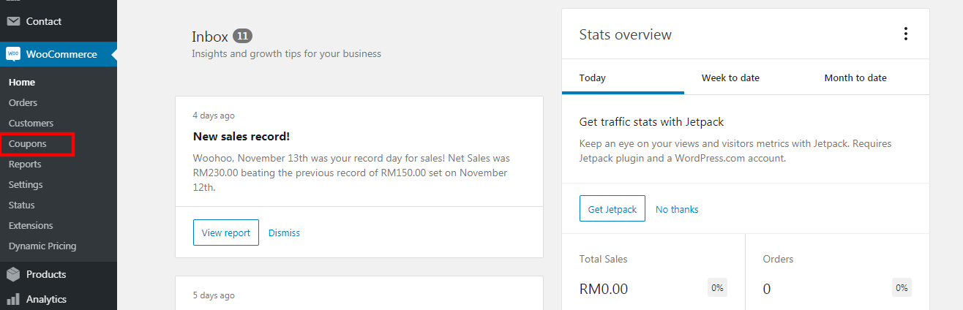Open WooCommerce Settings

26,185
